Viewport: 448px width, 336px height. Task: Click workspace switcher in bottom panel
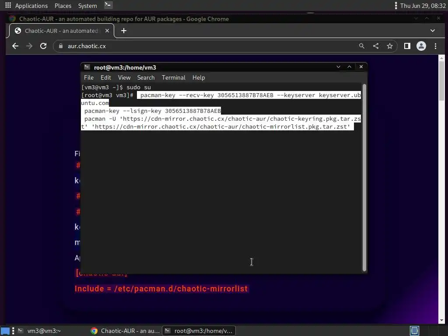click(x=415, y=331)
